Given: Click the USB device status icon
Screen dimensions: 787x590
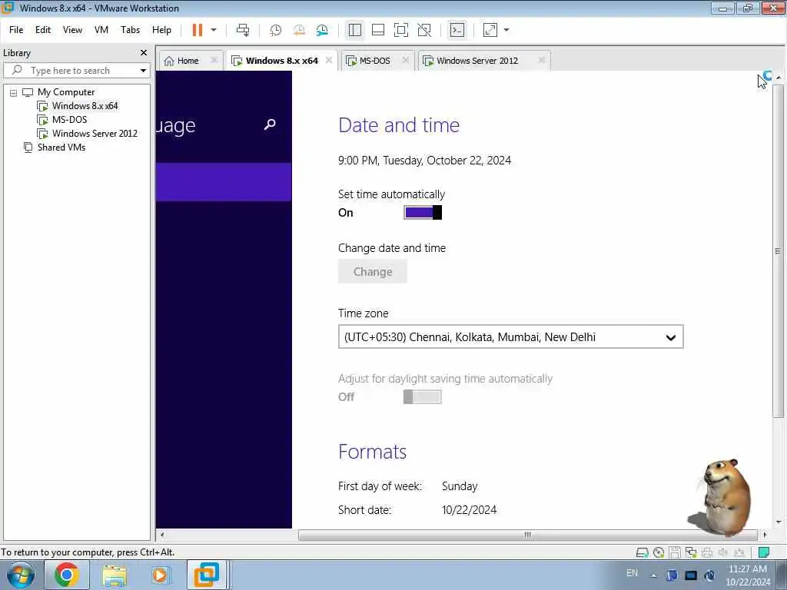Looking at the screenshot, I should [x=739, y=553].
